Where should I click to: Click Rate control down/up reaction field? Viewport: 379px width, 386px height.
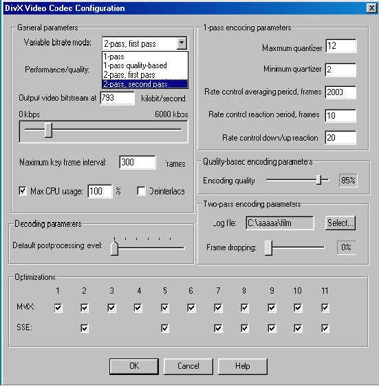[340, 137]
